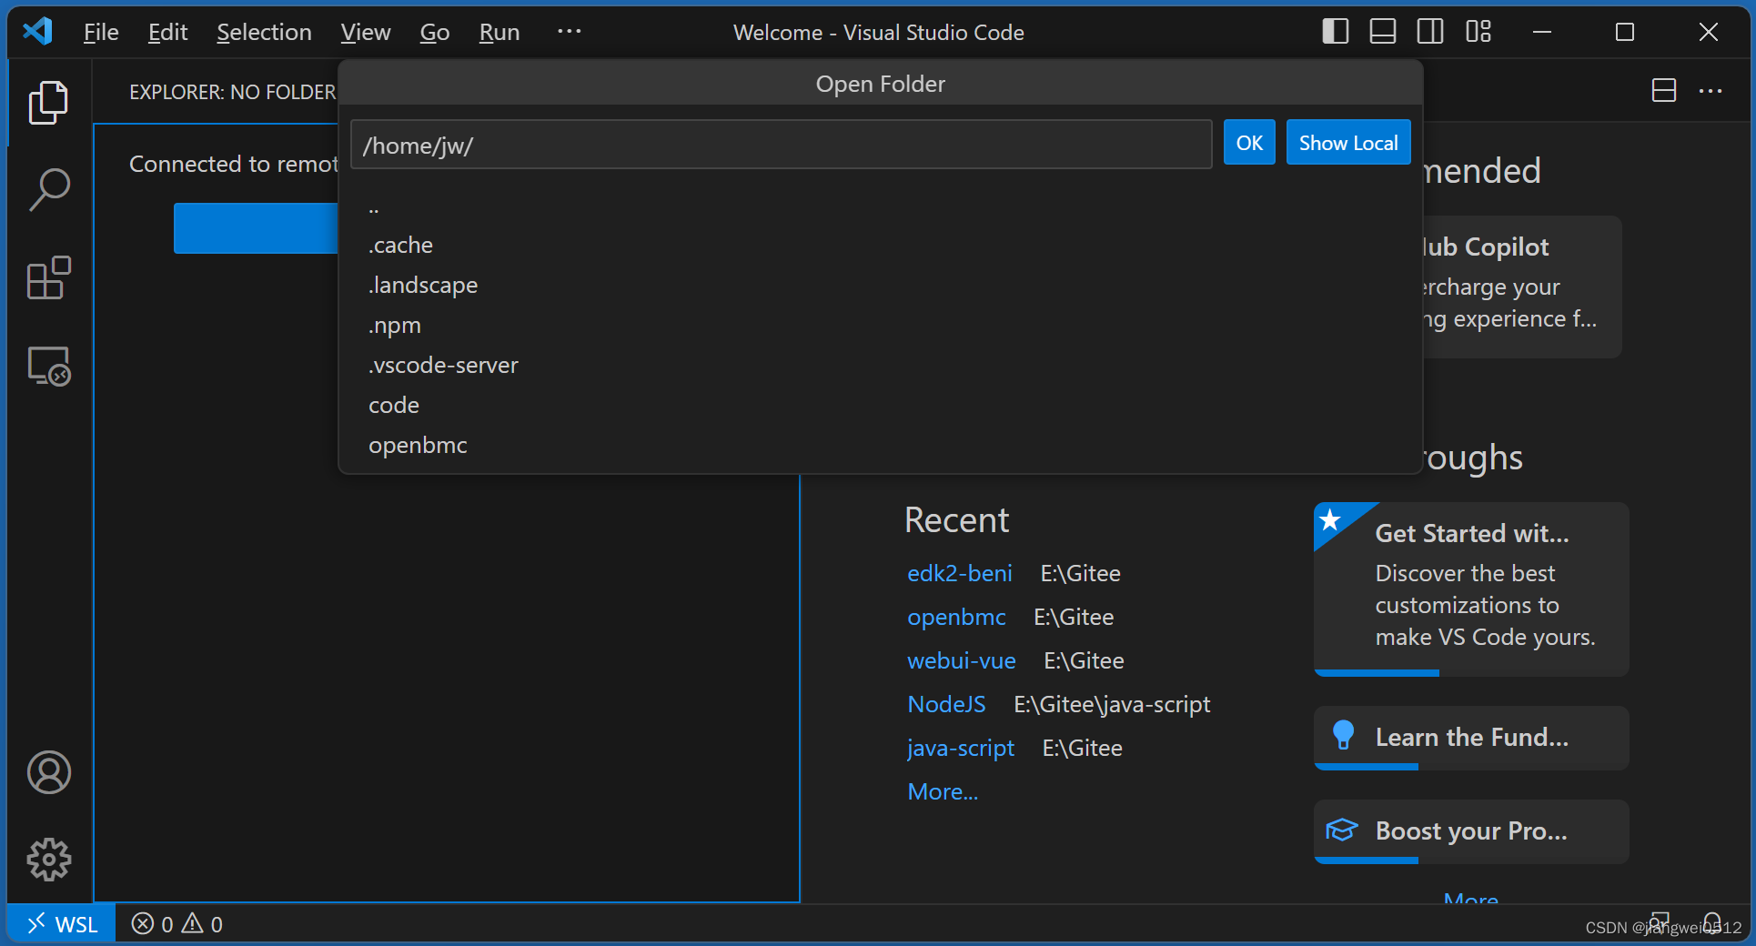Open Customize Layout icon
The width and height of the screenshot is (1756, 946).
pyautogui.click(x=1478, y=32)
